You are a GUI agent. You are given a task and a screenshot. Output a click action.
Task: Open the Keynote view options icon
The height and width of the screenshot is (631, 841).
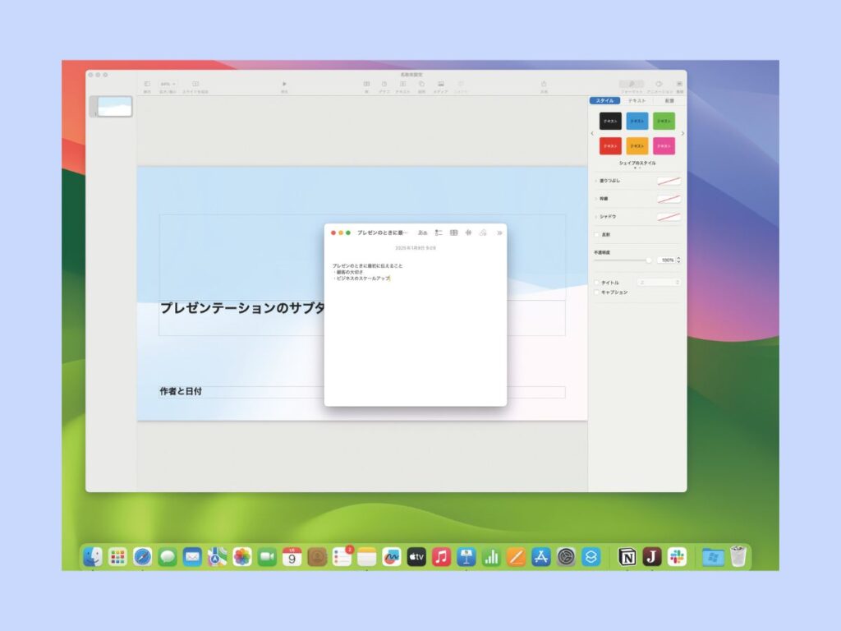(x=147, y=85)
